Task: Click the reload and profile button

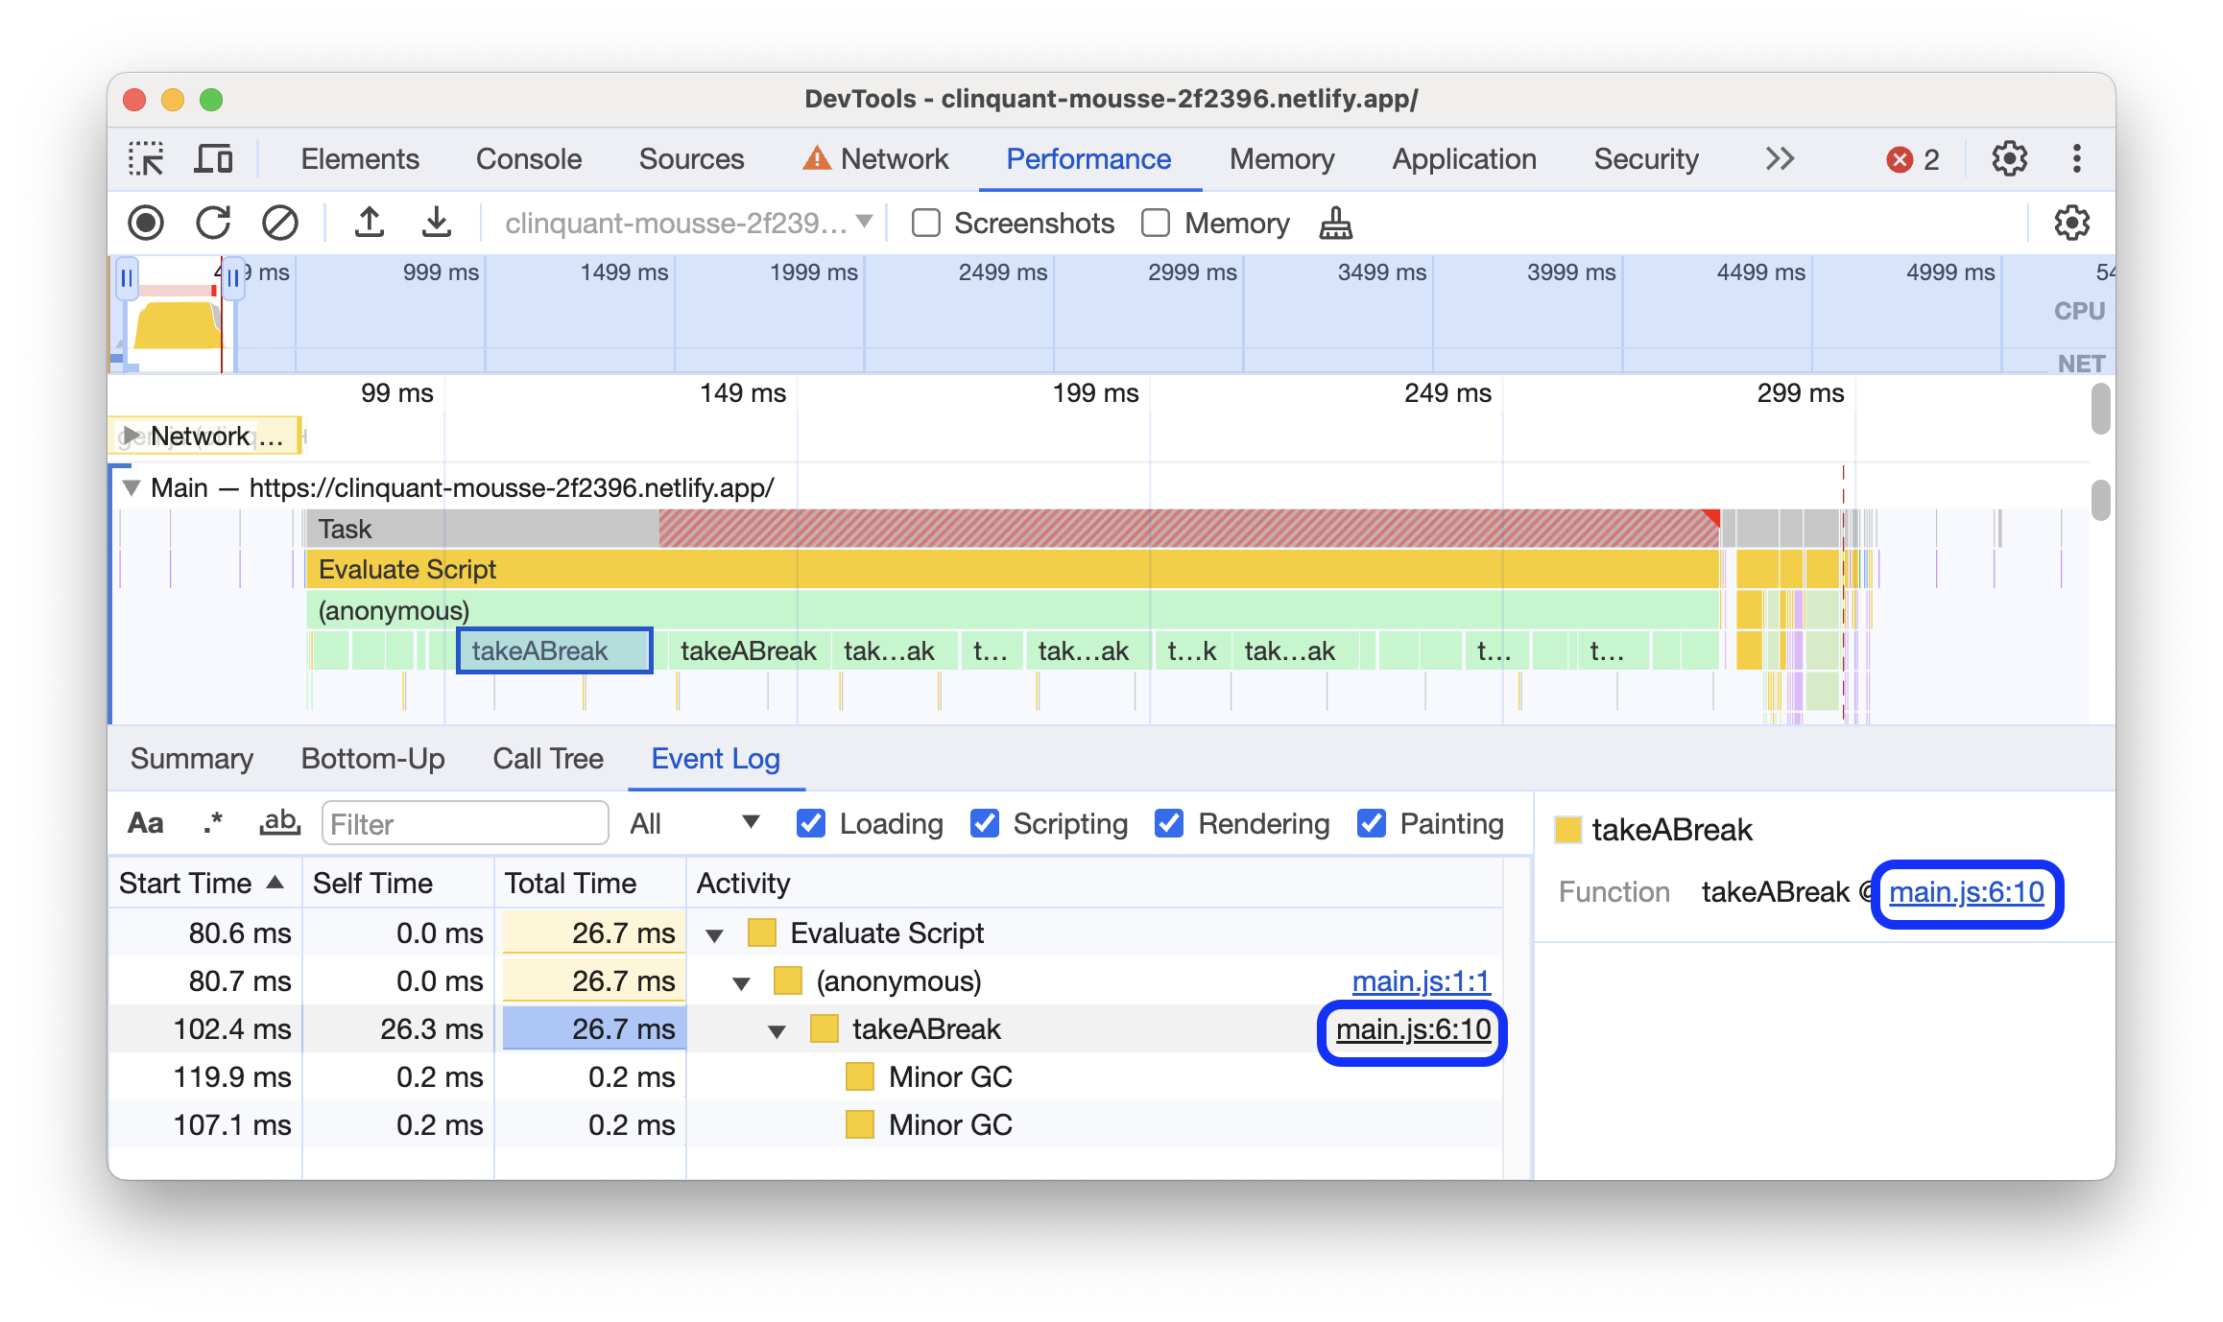Action: (216, 221)
